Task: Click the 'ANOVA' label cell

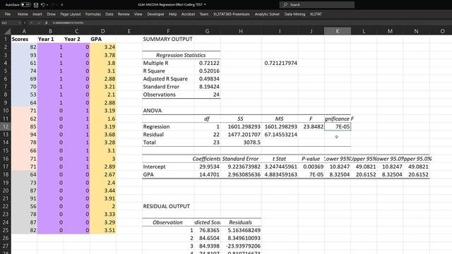Action: tap(168, 111)
